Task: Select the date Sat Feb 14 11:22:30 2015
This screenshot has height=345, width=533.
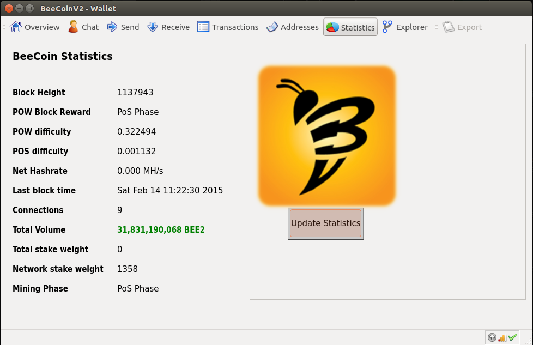Action: [x=170, y=190]
